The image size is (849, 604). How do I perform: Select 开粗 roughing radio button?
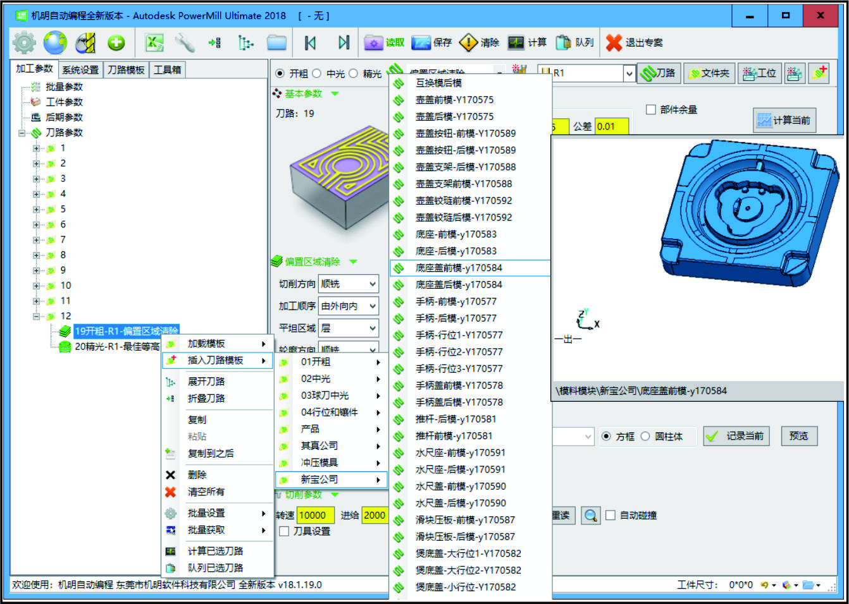pyautogui.click(x=280, y=74)
